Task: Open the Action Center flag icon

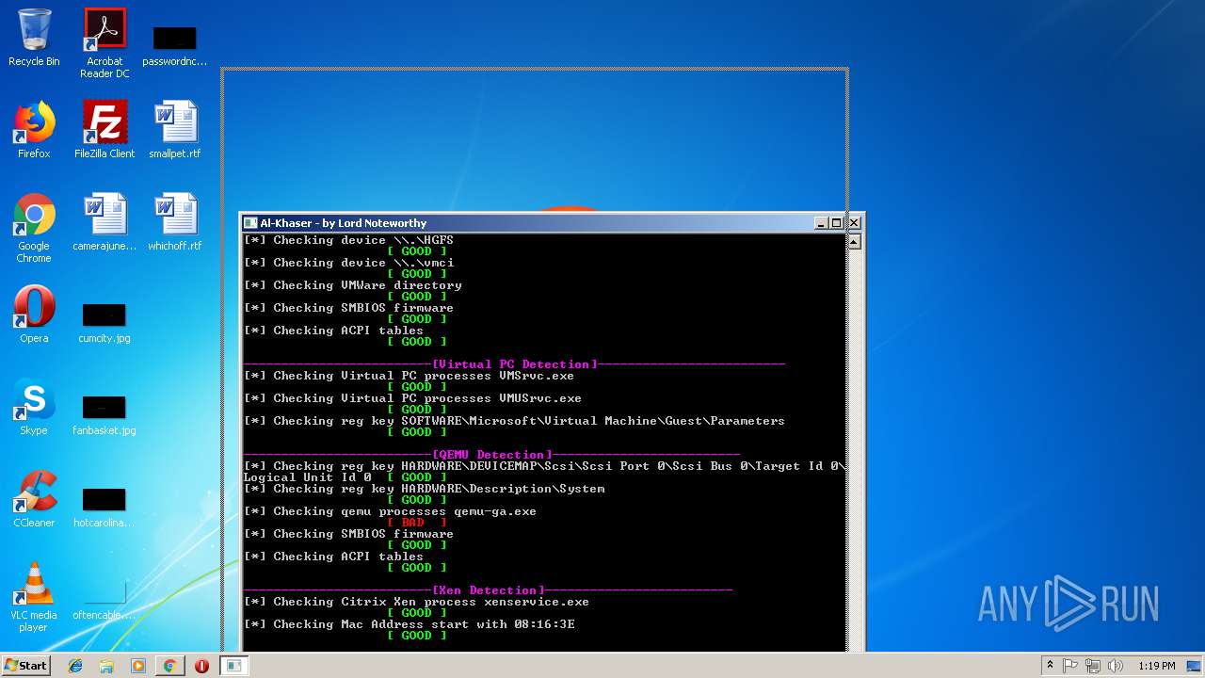Action: coord(1070,666)
